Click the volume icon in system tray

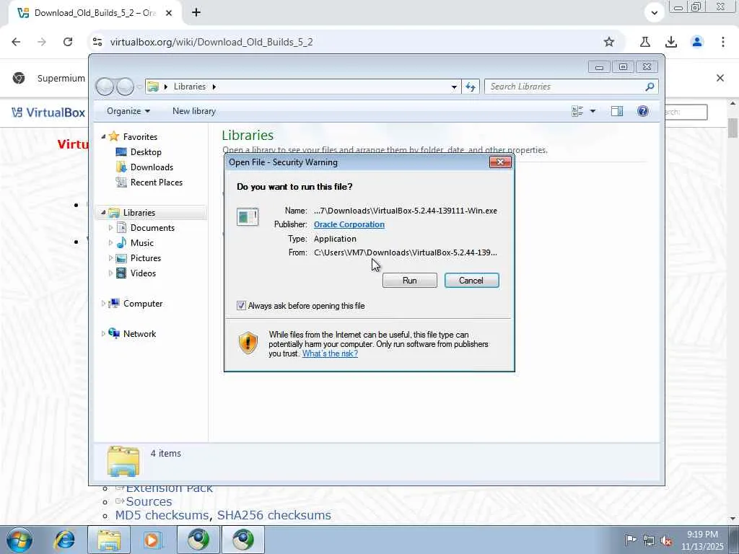pyautogui.click(x=666, y=540)
